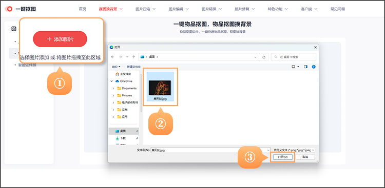Open the 常见问题 link
This screenshot has width=385, height=188.
click(338, 9)
